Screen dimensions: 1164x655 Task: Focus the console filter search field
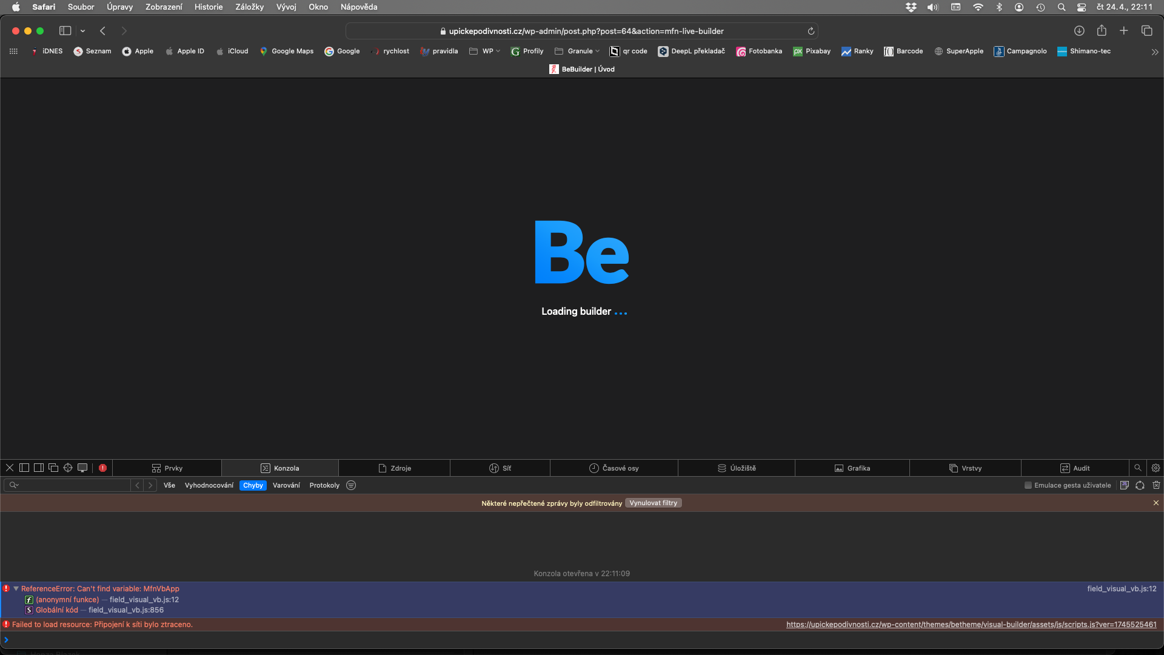pyautogui.click(x=67, y=485)
